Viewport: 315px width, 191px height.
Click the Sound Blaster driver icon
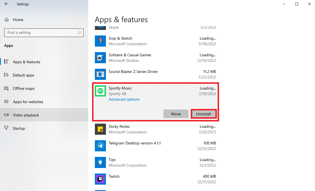[x=100, y=74]
